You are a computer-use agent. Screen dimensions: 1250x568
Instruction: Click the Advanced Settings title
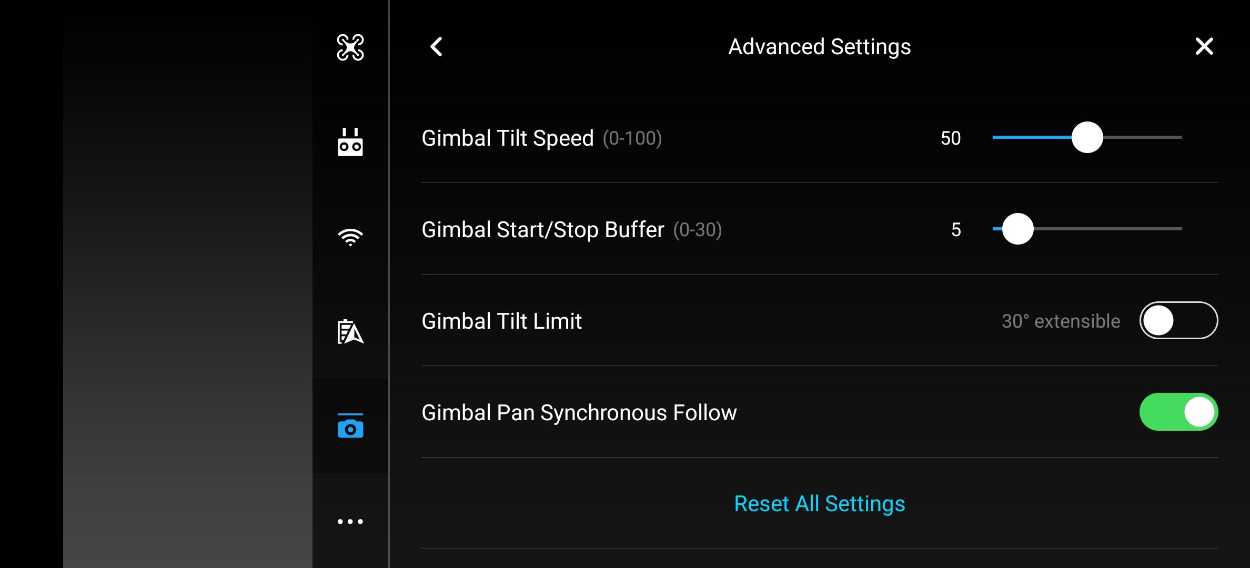coord(820,47)
